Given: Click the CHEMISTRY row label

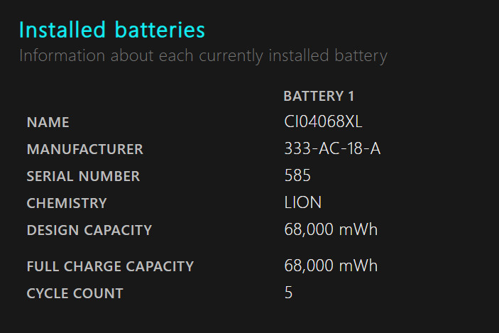Looking at the screenshot, I should (x=67, y=203).
